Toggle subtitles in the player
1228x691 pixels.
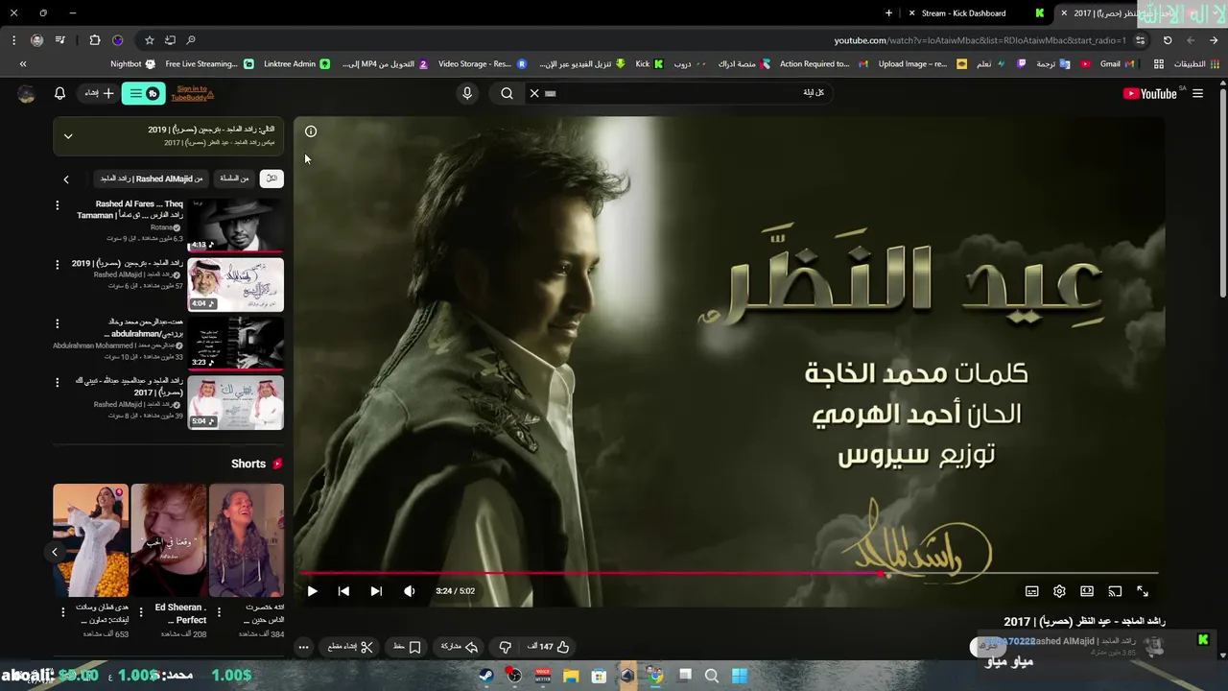(x=1032, y=591)
